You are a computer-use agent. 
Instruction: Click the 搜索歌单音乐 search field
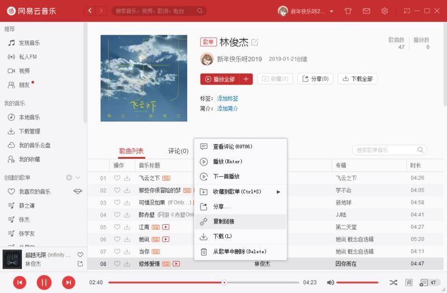[389, 150]
